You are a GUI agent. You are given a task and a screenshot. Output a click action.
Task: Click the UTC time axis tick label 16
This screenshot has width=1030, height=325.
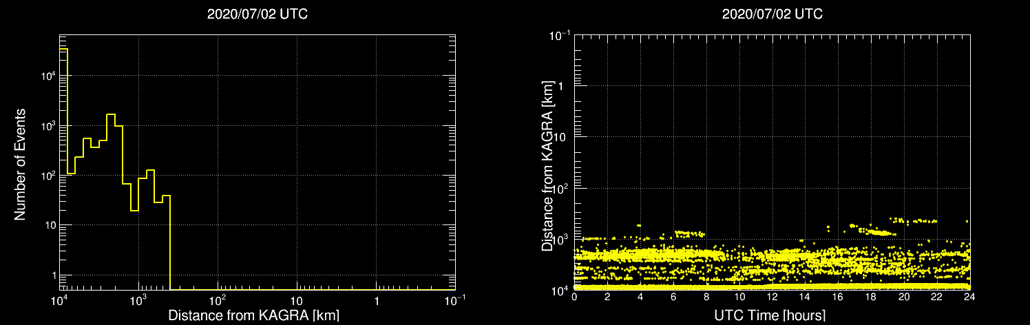pyautogui.click(x=838, y=297)
